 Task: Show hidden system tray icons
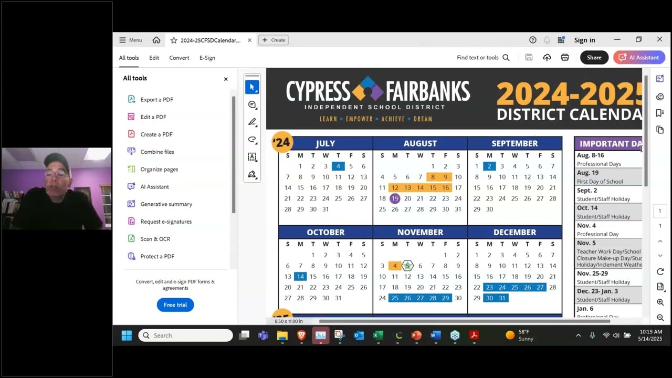coord(578,335)
